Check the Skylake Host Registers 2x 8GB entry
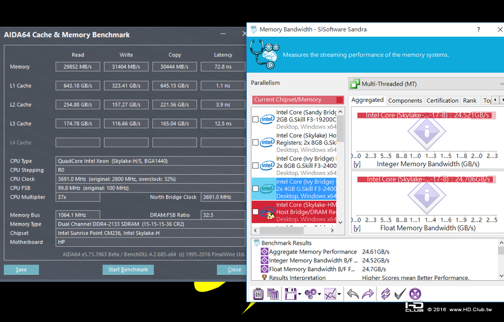Viewport: 504px width, 322px height. (x=255, y=142)
